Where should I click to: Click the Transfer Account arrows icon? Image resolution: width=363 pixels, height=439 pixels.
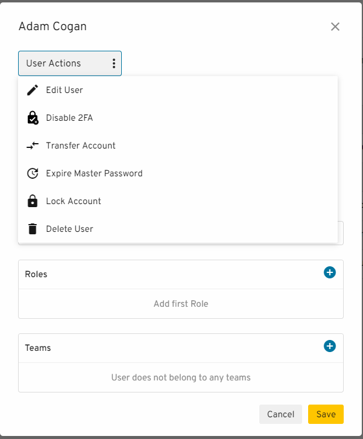pos(33,146)
